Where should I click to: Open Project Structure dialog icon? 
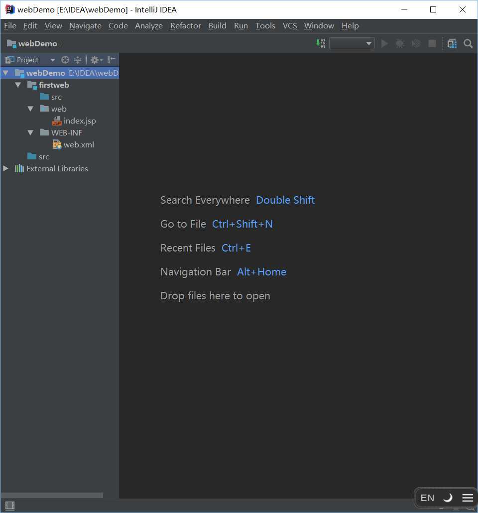[x=452, y=43]
